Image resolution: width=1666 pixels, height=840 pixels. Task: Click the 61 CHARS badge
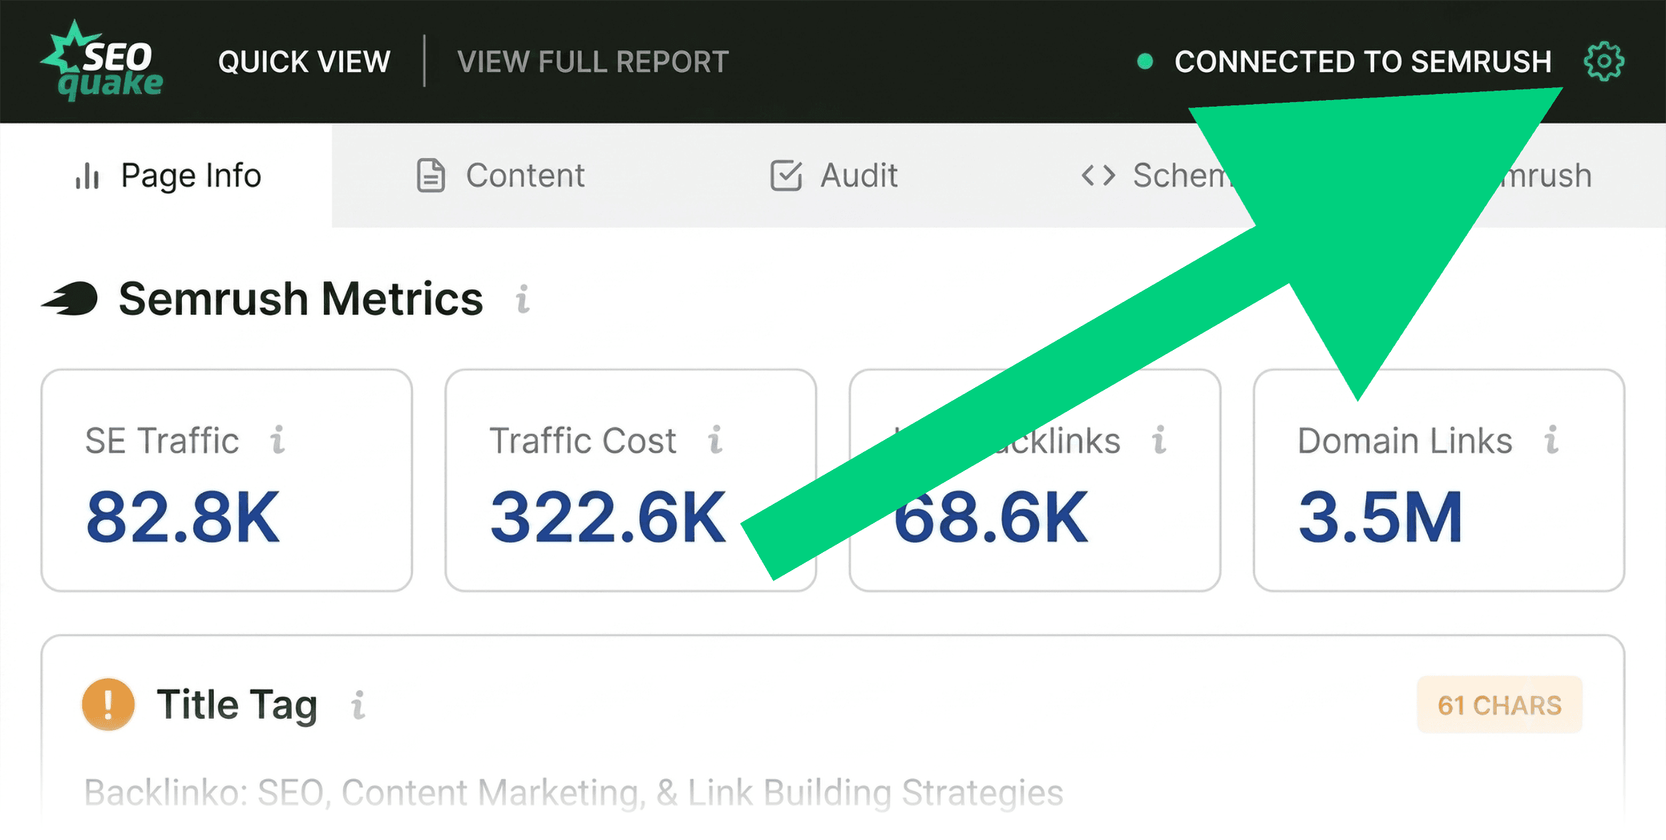(x=1499, y=705)
